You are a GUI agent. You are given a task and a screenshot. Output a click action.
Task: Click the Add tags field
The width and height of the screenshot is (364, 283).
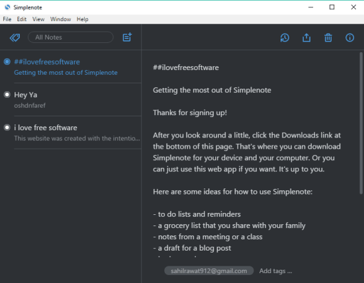click(275, 271)
